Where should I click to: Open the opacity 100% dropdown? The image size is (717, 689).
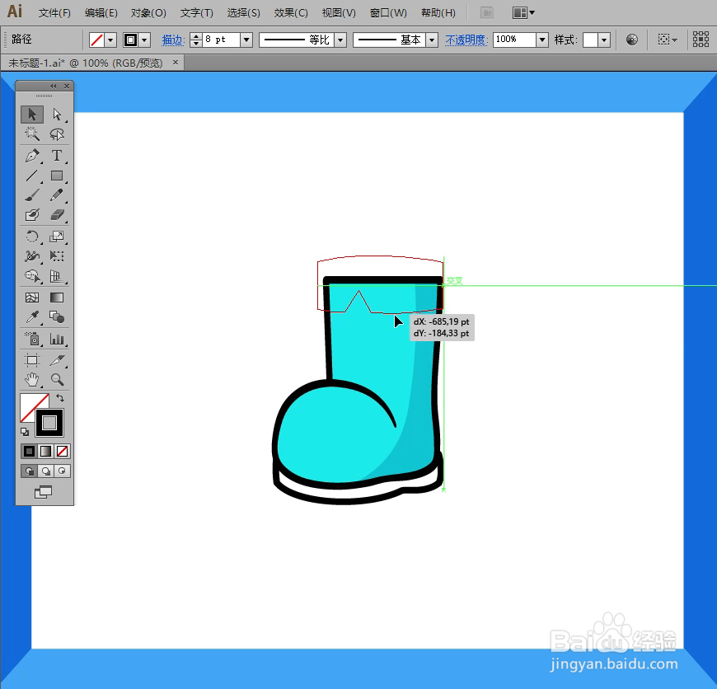point(542,40)
